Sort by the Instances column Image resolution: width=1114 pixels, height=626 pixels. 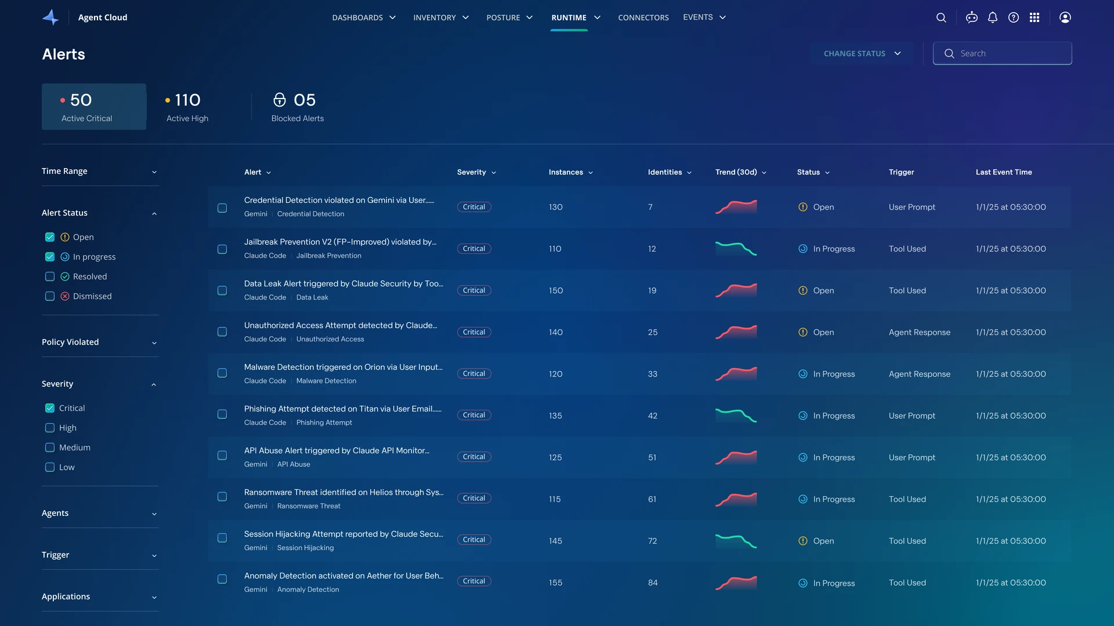coord(571,172)
